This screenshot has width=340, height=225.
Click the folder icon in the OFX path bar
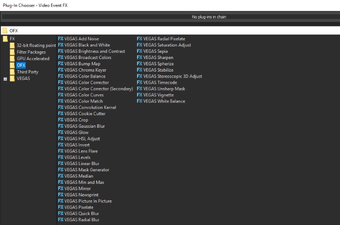coord(5,30)
